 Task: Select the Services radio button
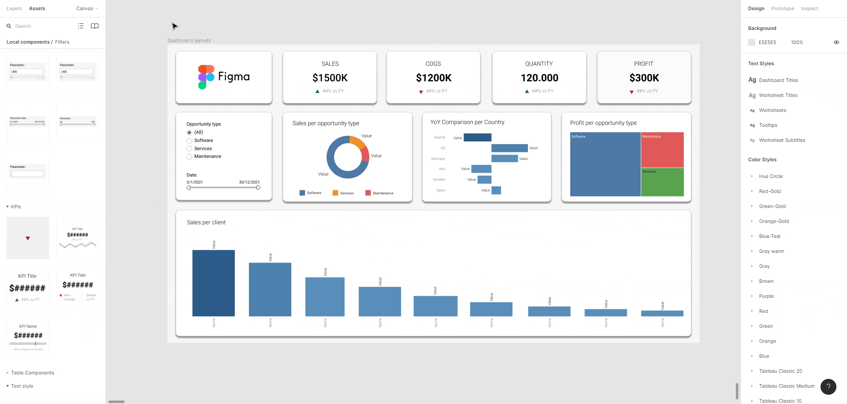189,148
